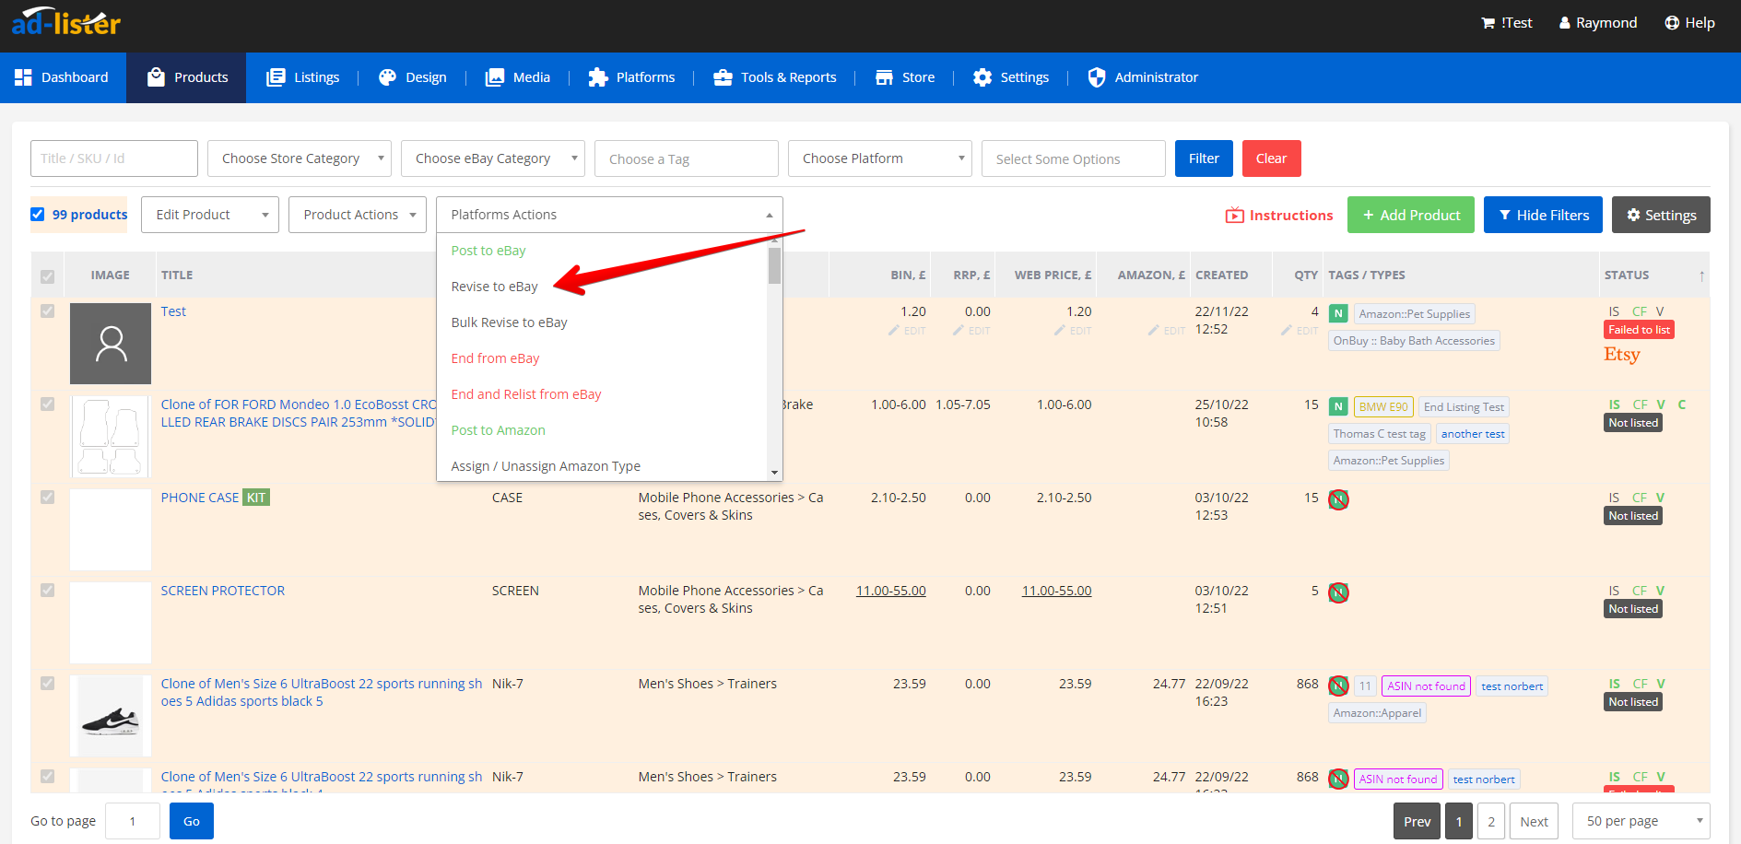1741x844 pixels.
Task: Click the Choose a Tag field
Action: [687, 158]
